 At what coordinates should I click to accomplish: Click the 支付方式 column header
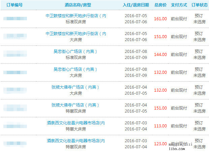(179, 5)
